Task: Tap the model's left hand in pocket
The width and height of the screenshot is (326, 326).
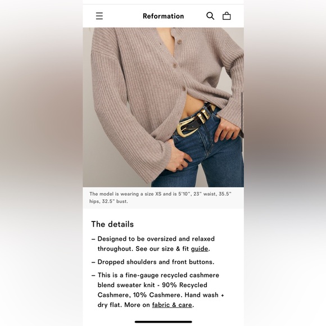Action: pos(226,130)
